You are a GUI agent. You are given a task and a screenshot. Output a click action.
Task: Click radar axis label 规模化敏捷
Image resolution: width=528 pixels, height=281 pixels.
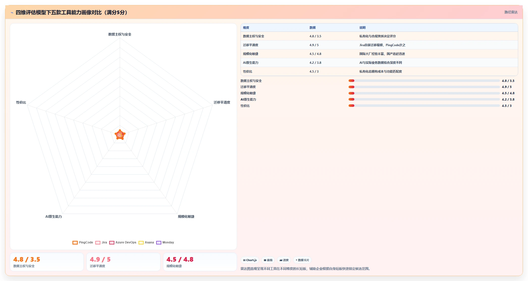tap(186, 216)
